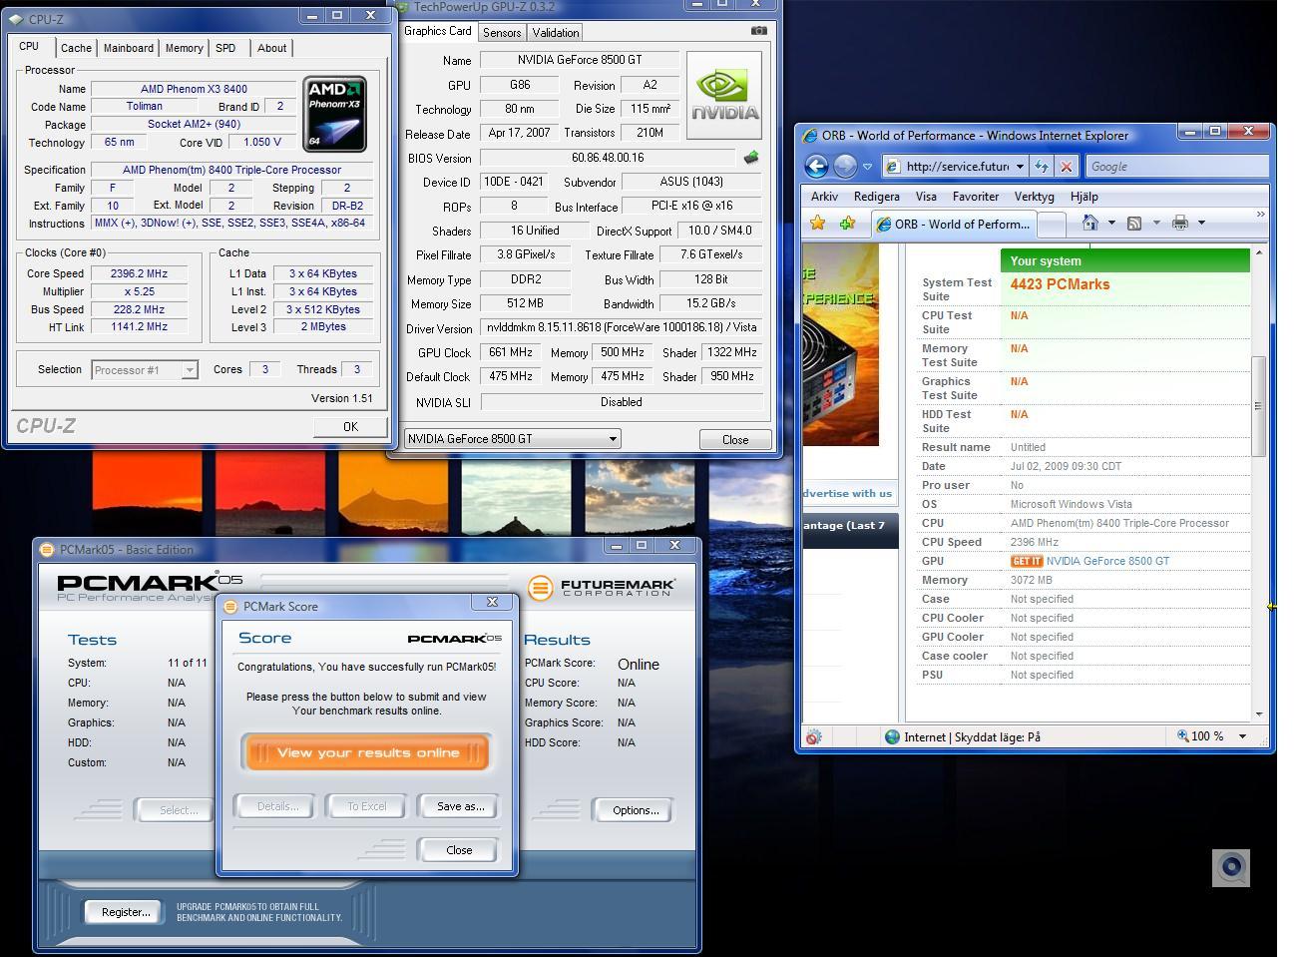This screenshot has height=957, width=1304.
Task: Click View your results online button
Action: coord(366,752)
